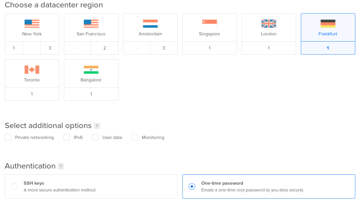The width and height of the screenshot is (363, 203).
Task: Click the Frankfurt German flag icon
Action: 328,24
